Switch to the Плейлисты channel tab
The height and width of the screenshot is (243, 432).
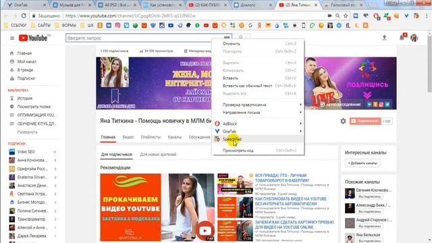[151, 137]
